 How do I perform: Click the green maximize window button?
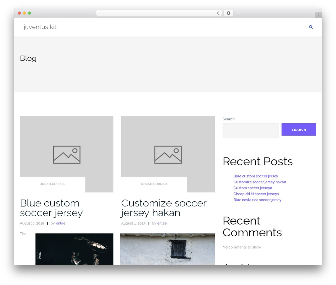click(x=29, y=13)
